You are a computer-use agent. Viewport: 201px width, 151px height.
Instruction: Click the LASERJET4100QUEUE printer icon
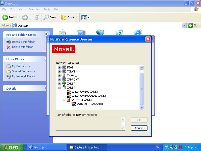pos(74,104)
